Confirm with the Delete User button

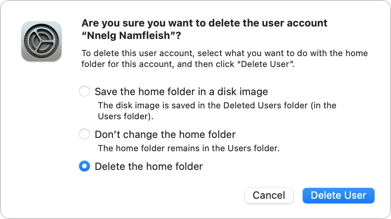click(338, 195)
